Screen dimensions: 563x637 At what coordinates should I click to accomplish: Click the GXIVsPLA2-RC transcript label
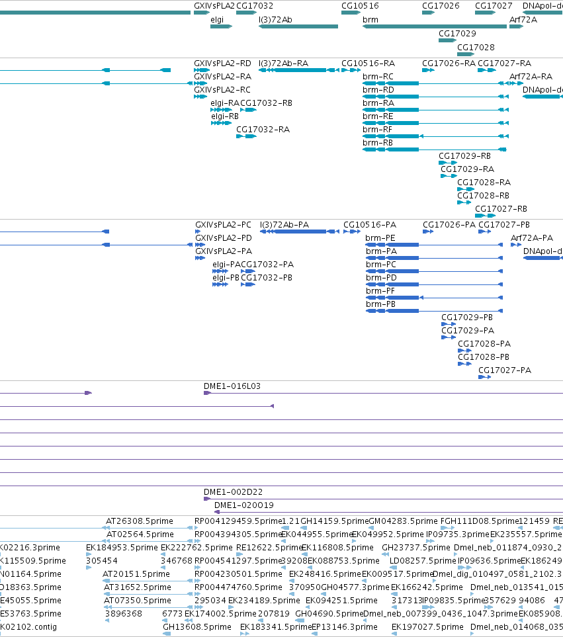[x=222, y=90]
